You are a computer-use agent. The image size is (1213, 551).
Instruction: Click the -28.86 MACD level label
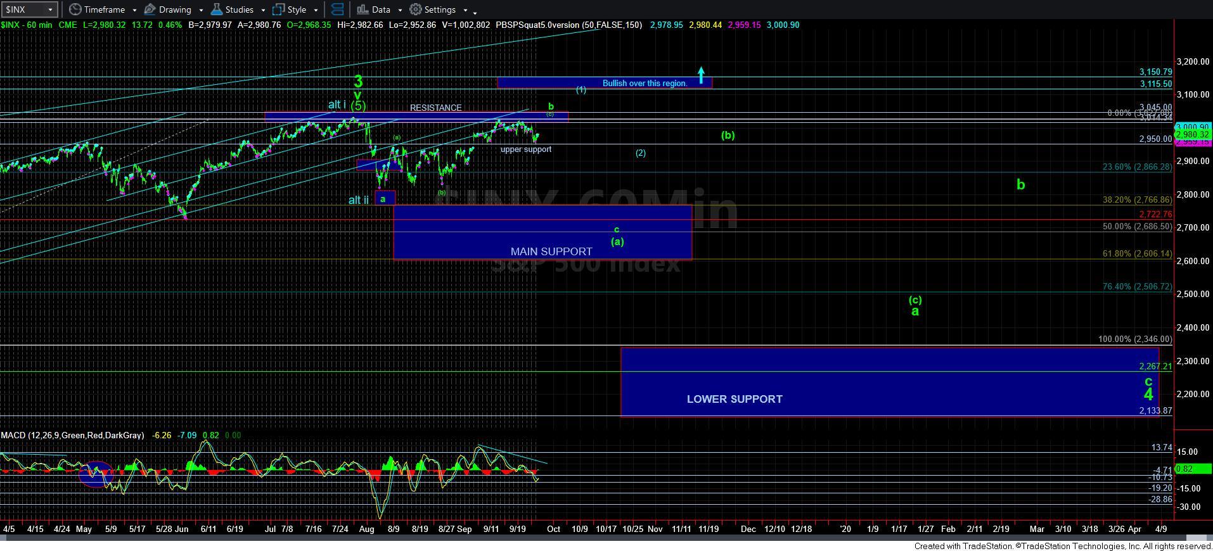click(x=1160, y=499)
